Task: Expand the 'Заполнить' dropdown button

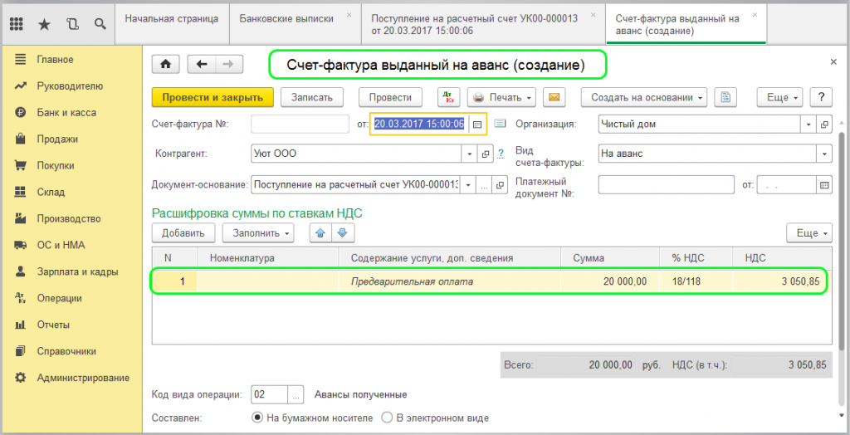Action: [262, 233]
